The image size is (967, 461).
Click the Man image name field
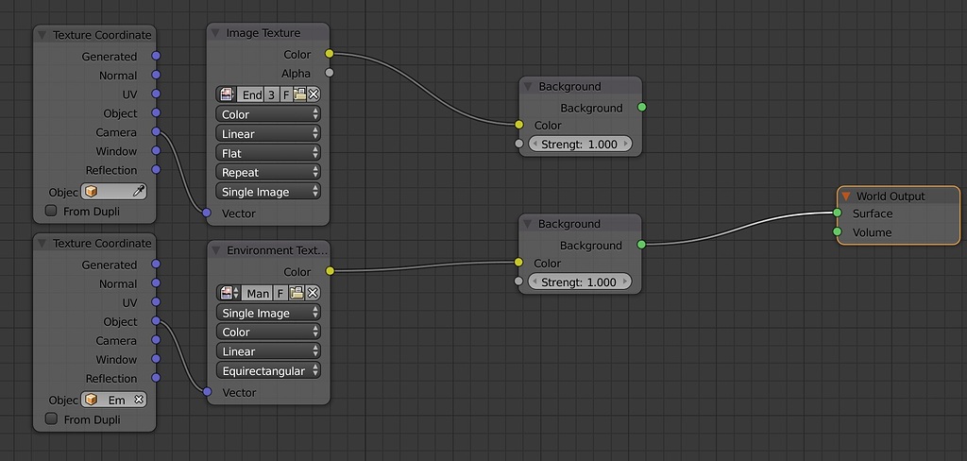(257, 293)
